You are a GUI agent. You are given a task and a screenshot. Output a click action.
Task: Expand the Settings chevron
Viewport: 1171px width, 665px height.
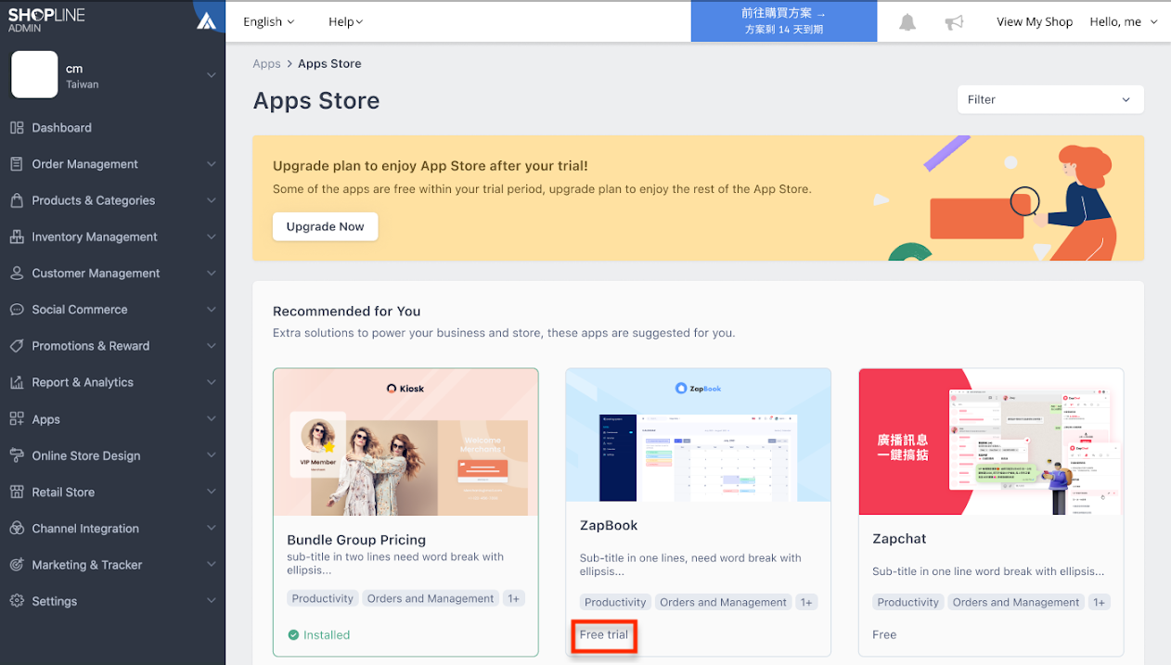coord(212,601)
